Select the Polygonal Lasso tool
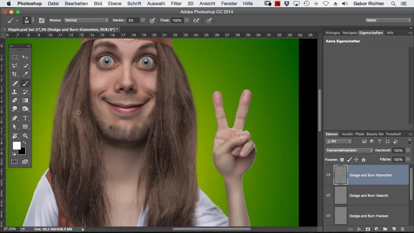Screen dimensions: 414x233 point(15,66)
